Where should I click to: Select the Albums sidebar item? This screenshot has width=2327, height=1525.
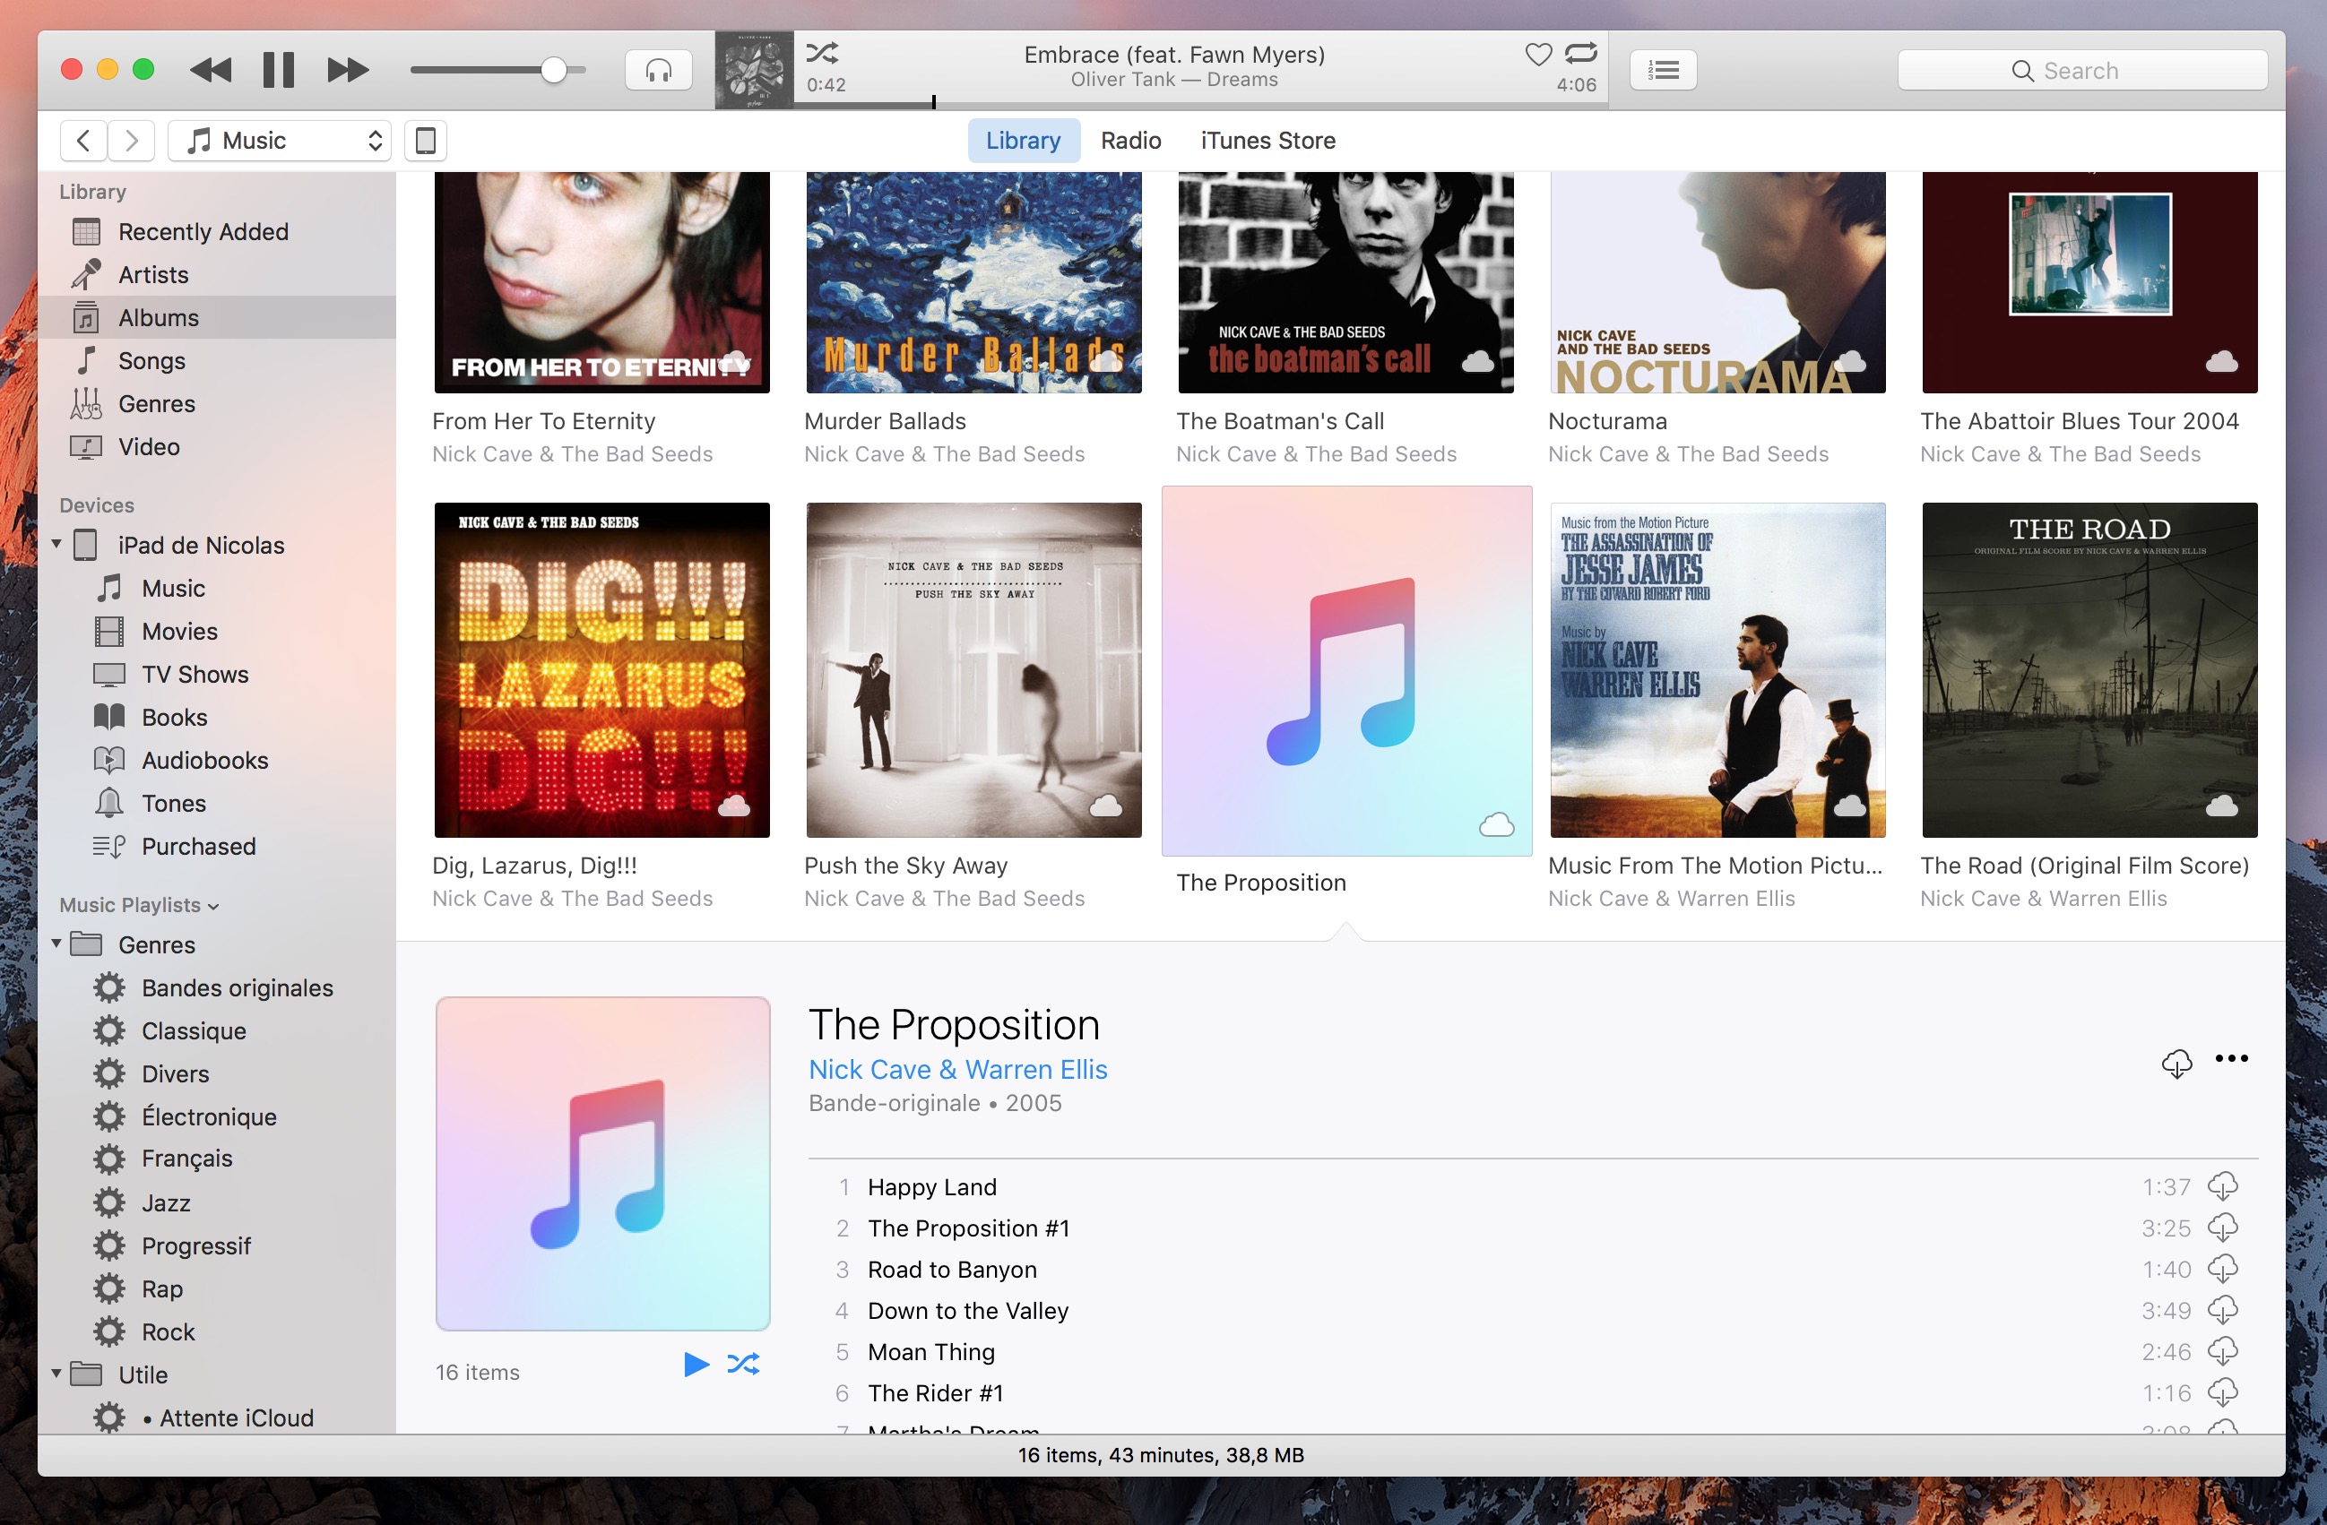[x=159, y=316]
